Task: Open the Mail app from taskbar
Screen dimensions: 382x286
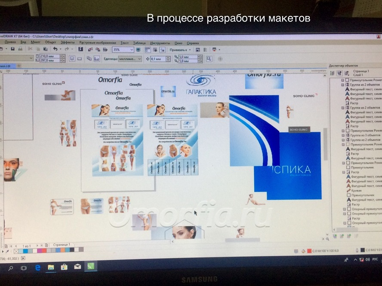Action: [77, 267]
